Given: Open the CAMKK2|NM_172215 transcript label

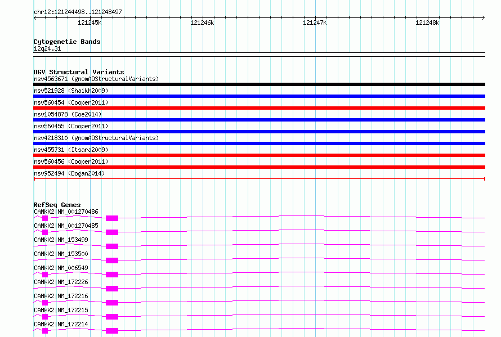Looking at the screenshot, I should click(61, 310).
